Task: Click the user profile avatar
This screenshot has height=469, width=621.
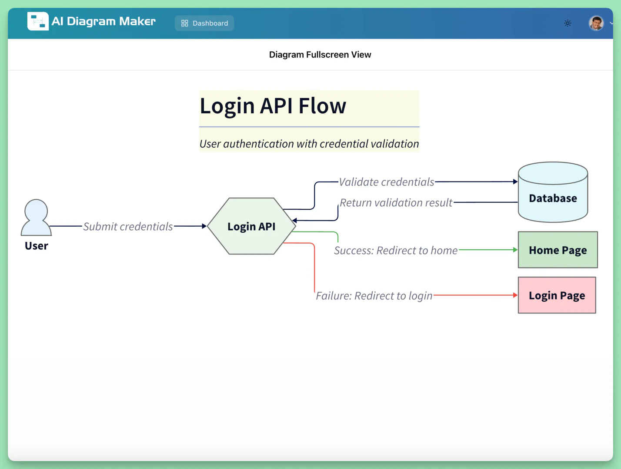Action: click(x=596, y=23)
